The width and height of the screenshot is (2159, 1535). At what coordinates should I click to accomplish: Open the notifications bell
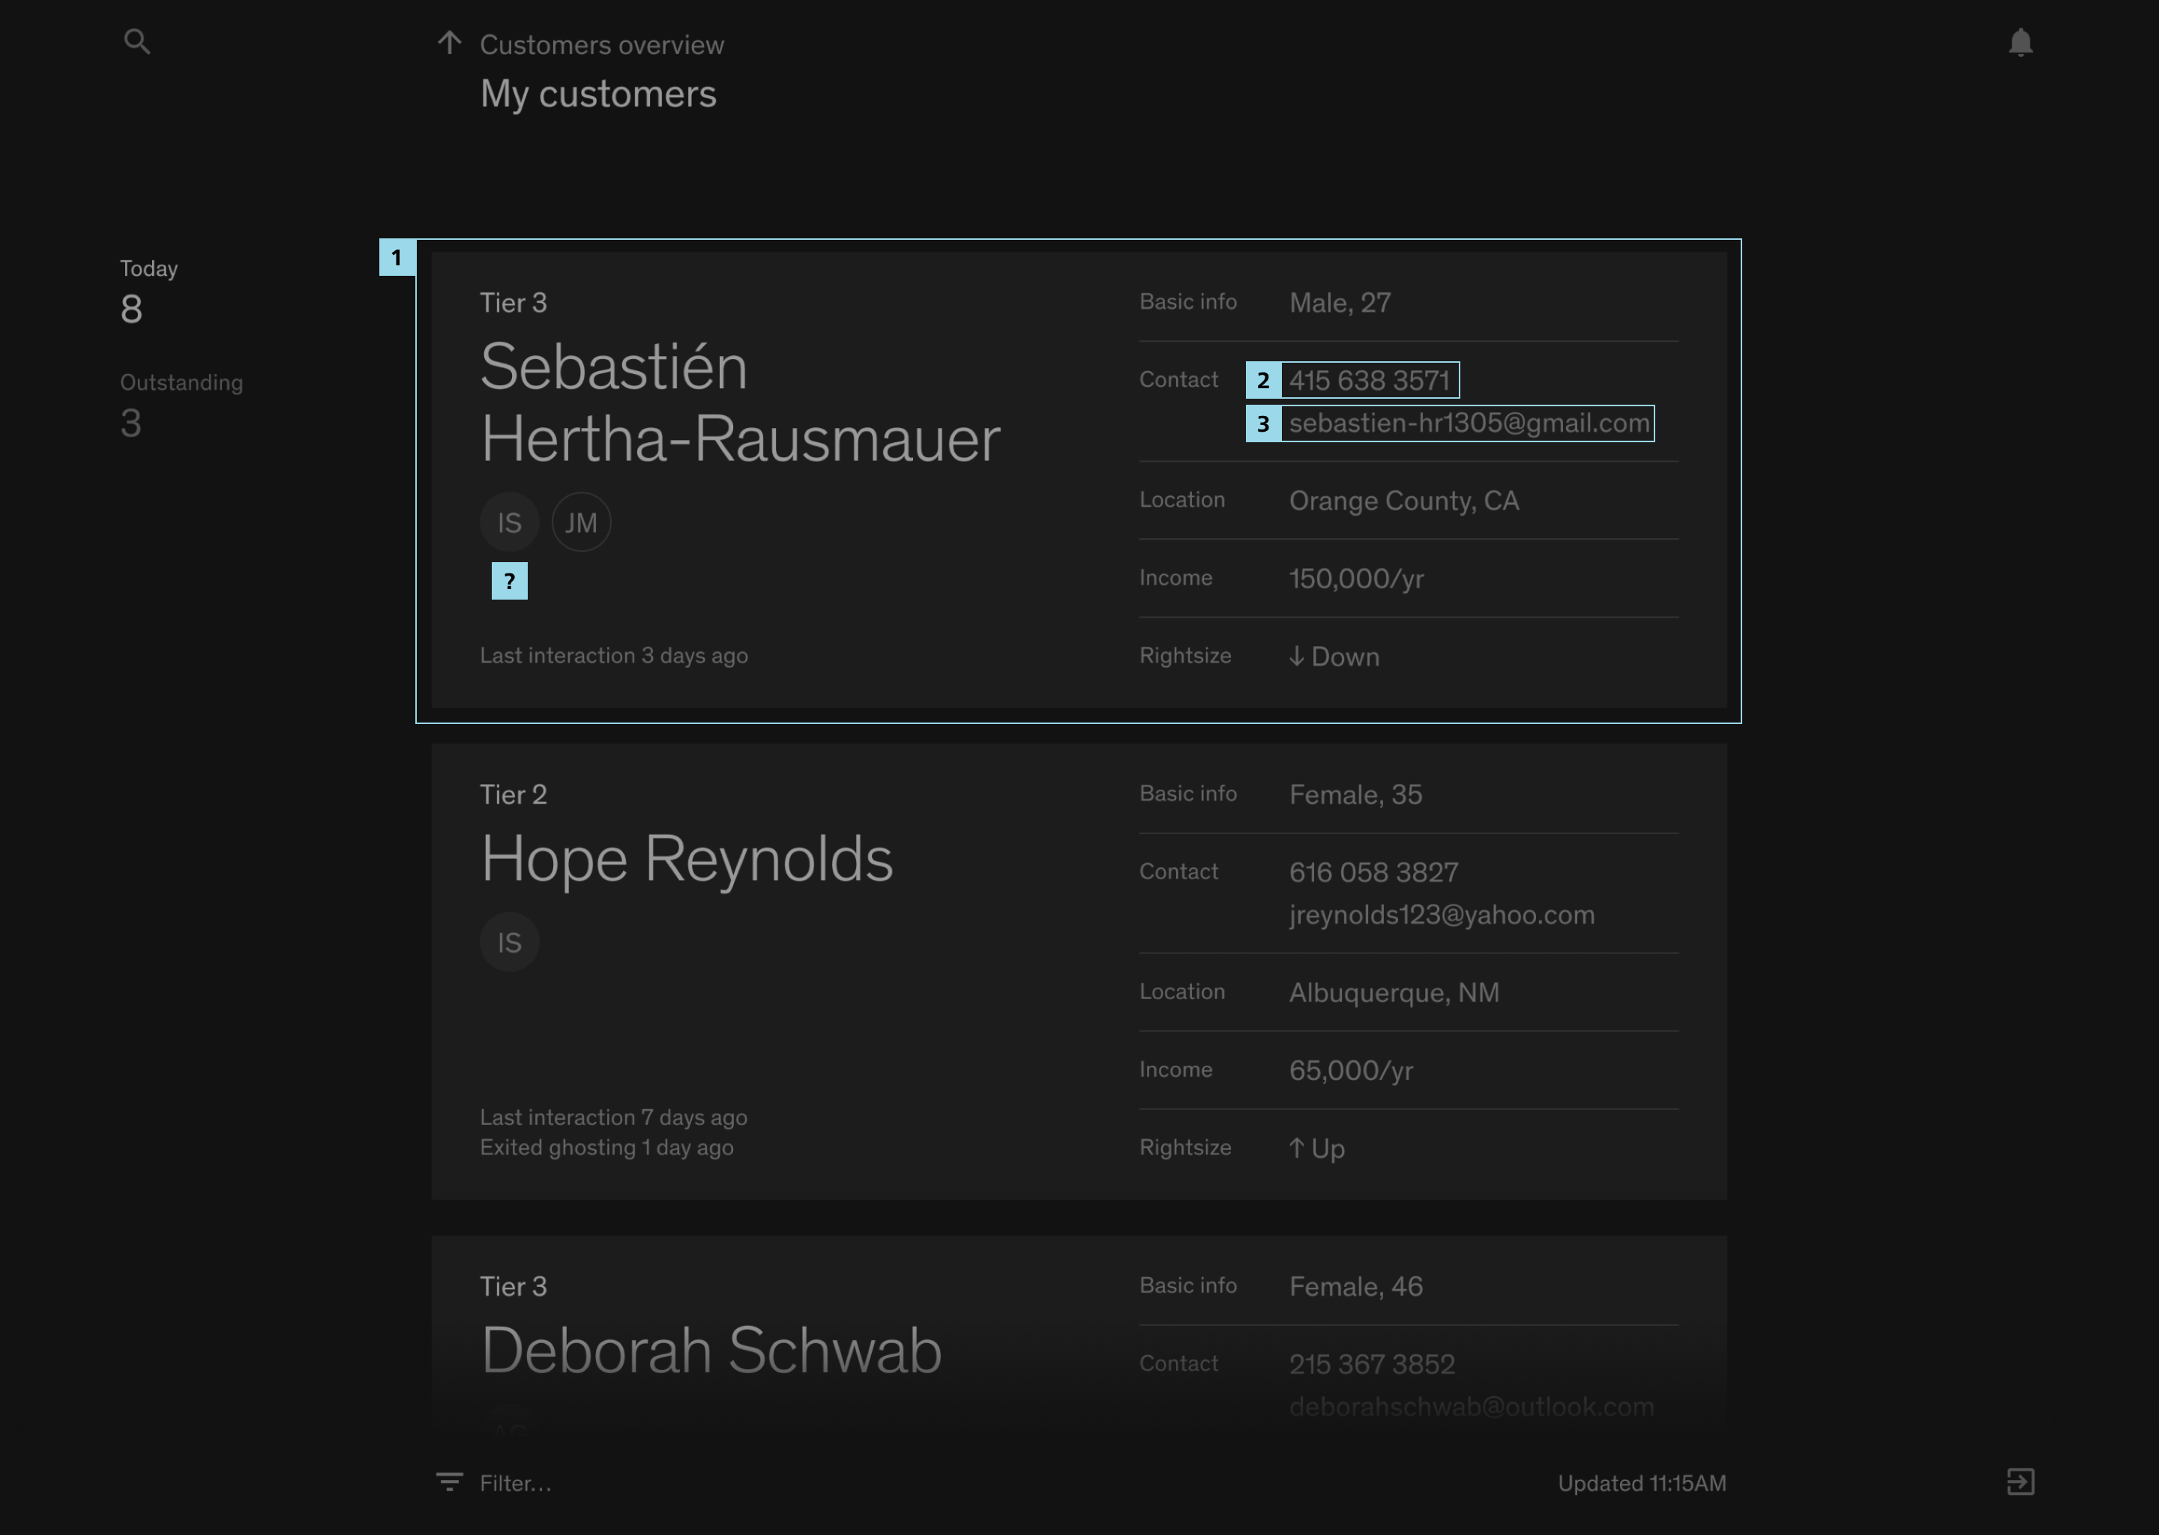[2020, 43]
